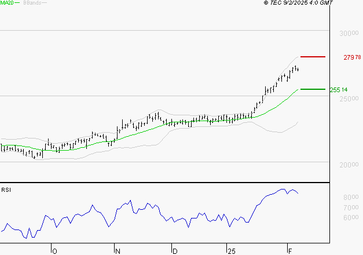Screen dimensions: 363x255
Task: Click the BBands legend label
Action: (32, 3)
